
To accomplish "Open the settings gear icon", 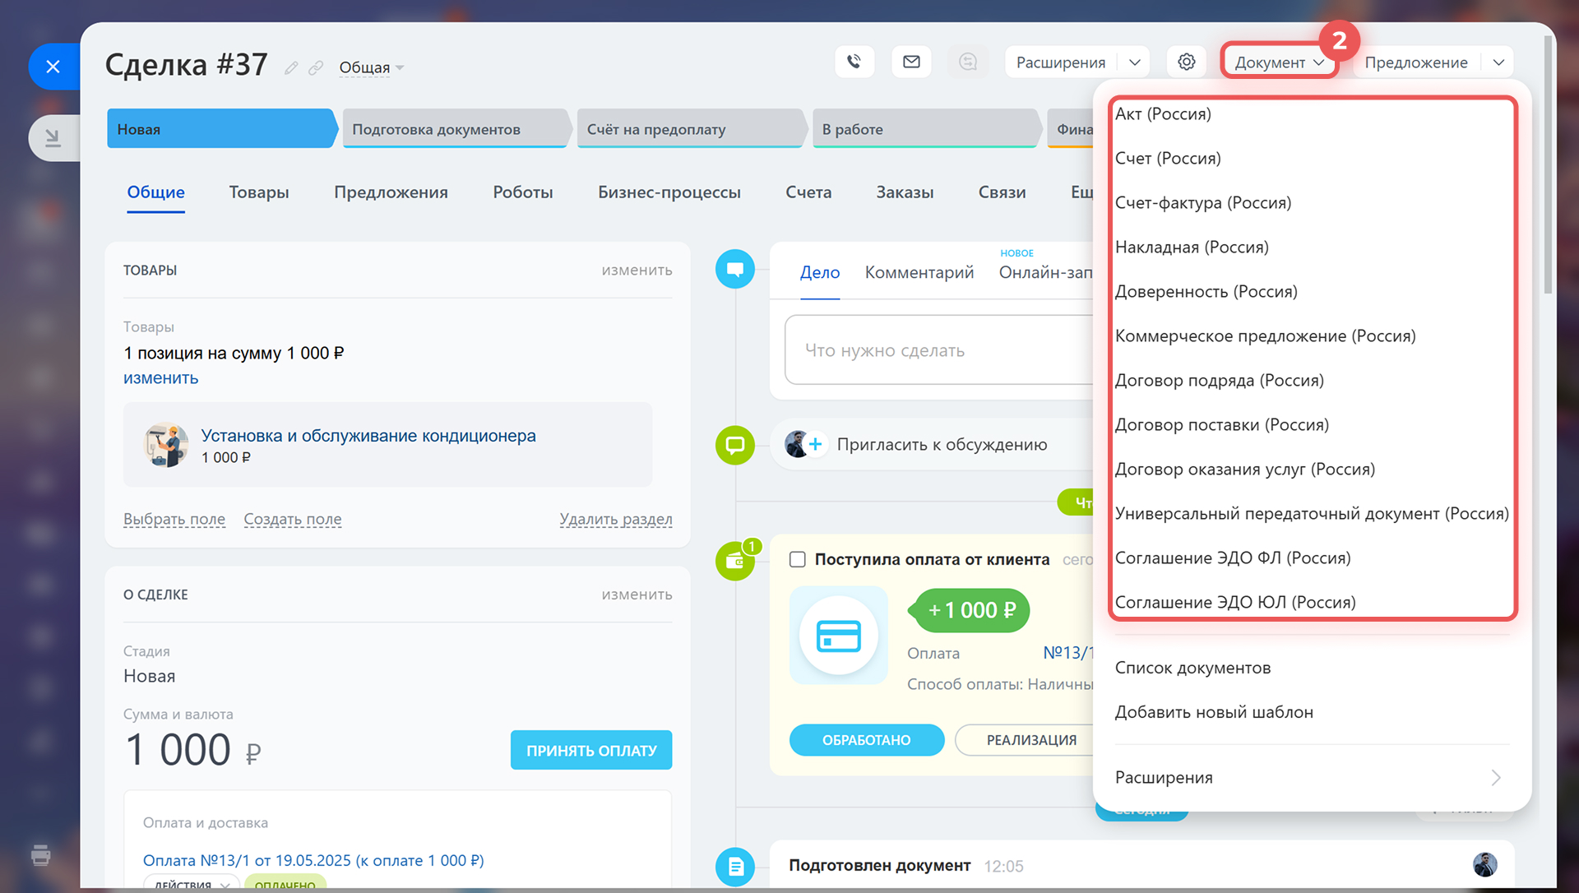I will pyautogui.click(x=1186, y=62).
